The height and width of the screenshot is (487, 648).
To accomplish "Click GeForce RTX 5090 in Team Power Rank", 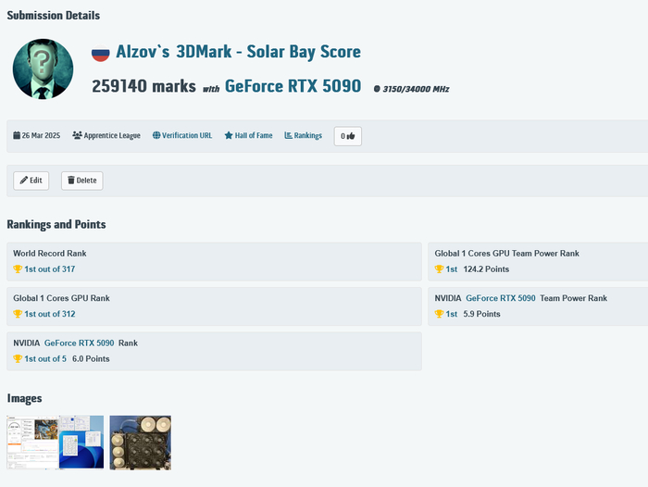I will (x=500, y=298).
